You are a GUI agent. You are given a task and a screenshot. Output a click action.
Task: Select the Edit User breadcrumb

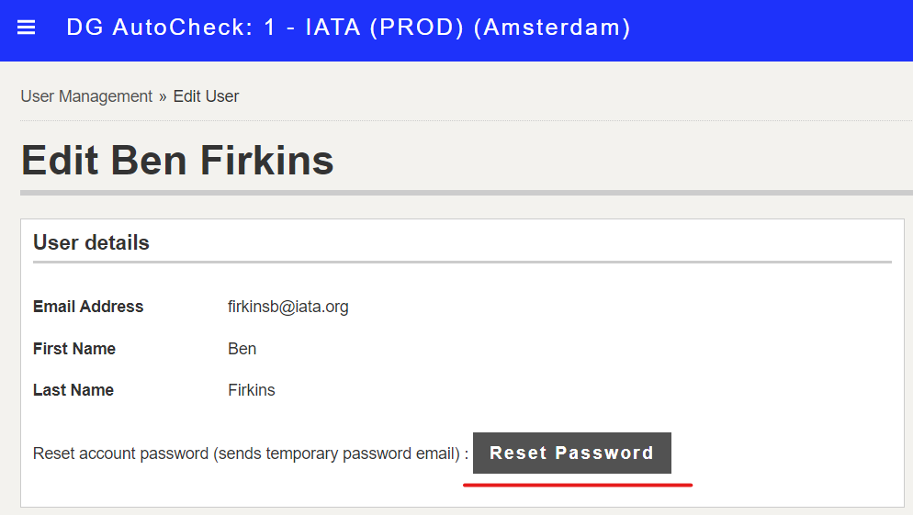206,96
